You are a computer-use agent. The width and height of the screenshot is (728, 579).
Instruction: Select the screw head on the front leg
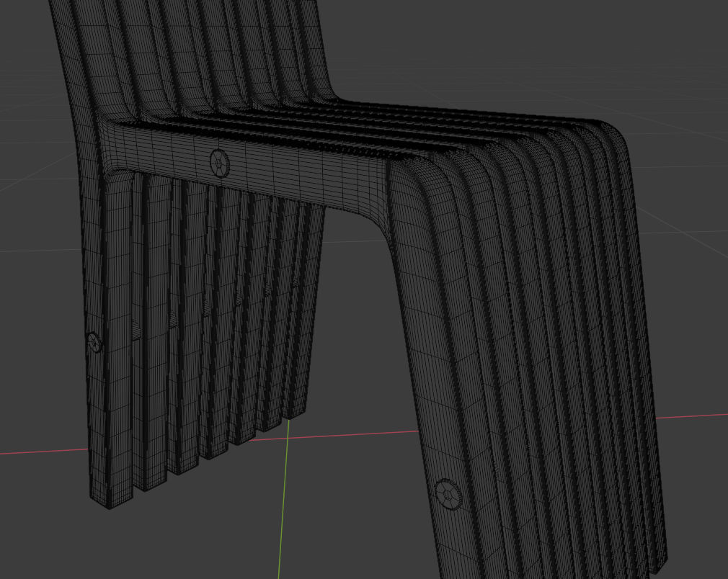click(448, 495)
